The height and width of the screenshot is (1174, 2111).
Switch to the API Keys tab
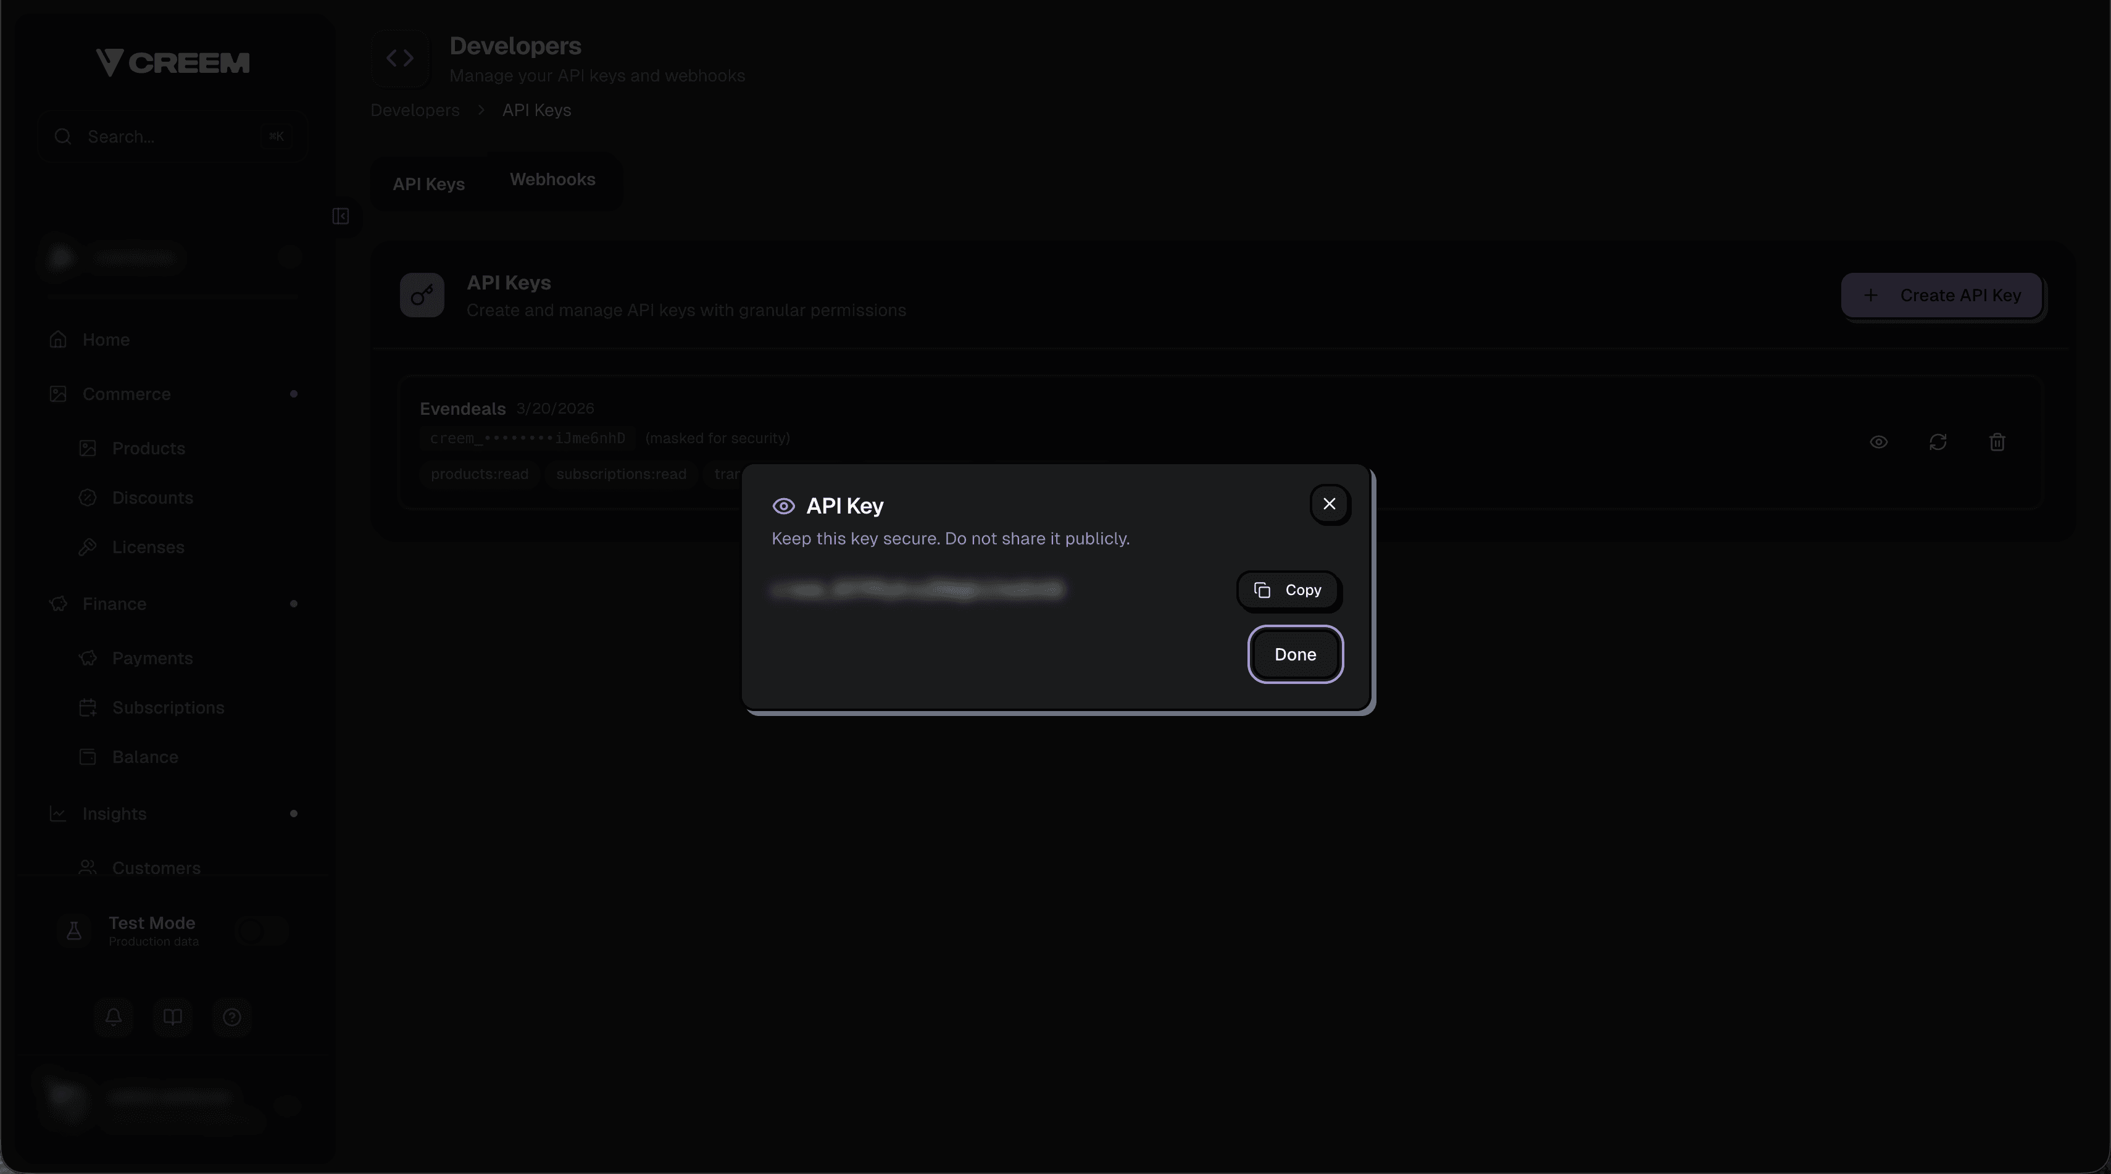pos(428,183)
